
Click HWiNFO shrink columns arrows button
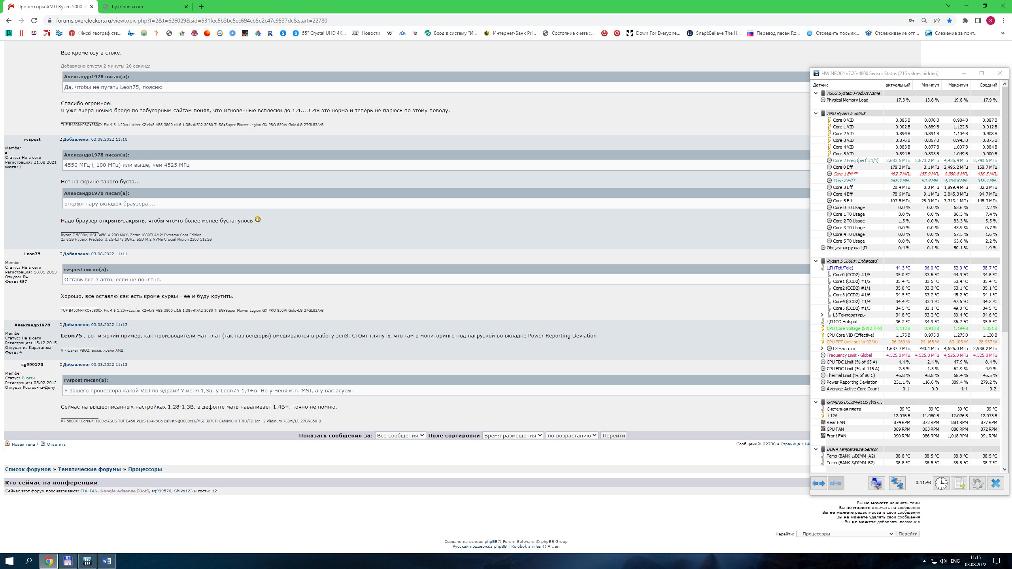coord(836,483)
